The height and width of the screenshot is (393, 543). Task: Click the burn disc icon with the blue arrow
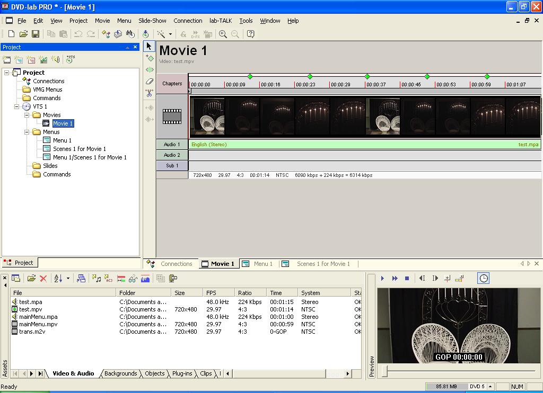point(146,34)
